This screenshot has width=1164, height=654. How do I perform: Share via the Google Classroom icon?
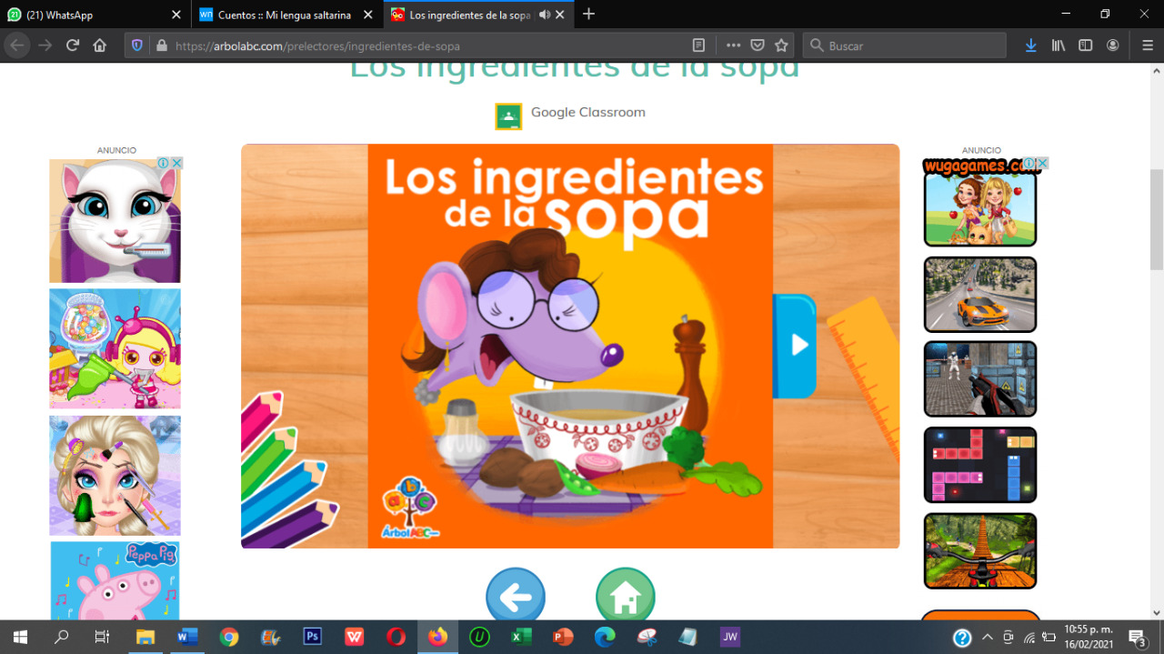508,116
